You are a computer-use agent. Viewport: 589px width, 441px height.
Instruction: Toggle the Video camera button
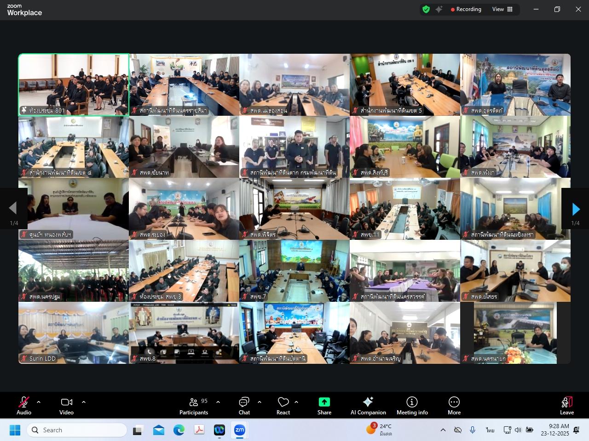67,405
